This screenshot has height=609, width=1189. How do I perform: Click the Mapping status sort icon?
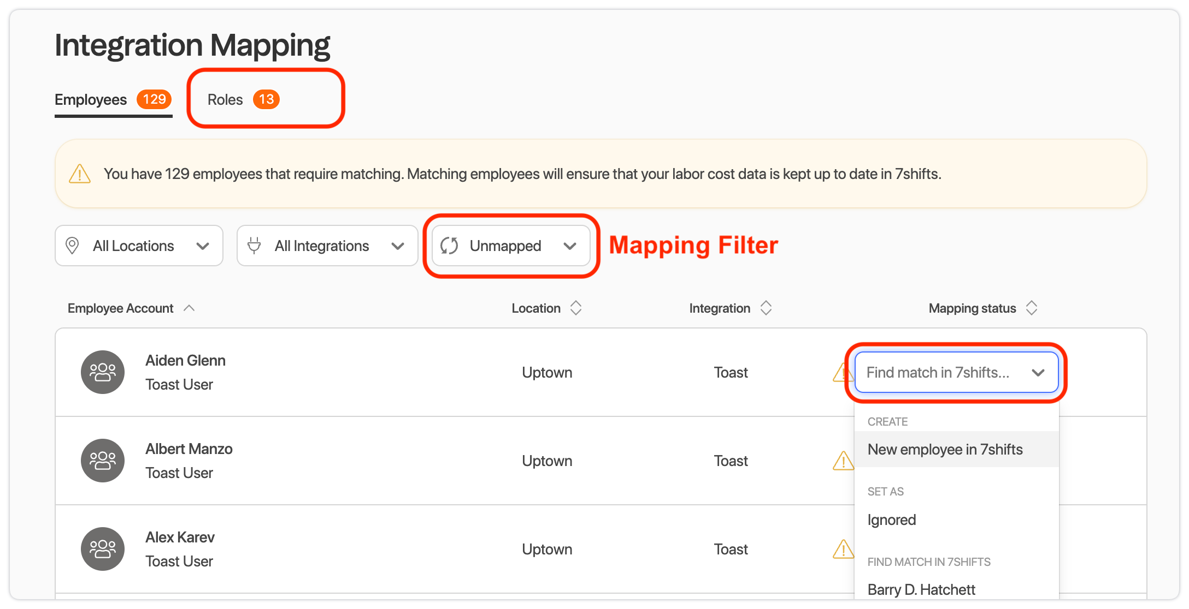pos(1032,308)
